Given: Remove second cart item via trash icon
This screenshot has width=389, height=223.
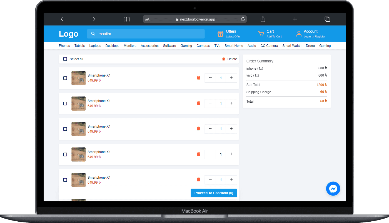Looking at the screenshot, I should 198,103.
